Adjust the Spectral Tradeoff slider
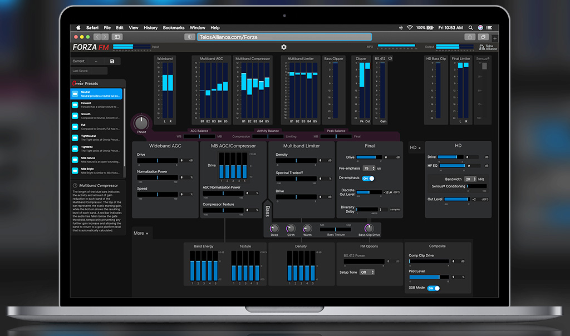 coord(296,179)
